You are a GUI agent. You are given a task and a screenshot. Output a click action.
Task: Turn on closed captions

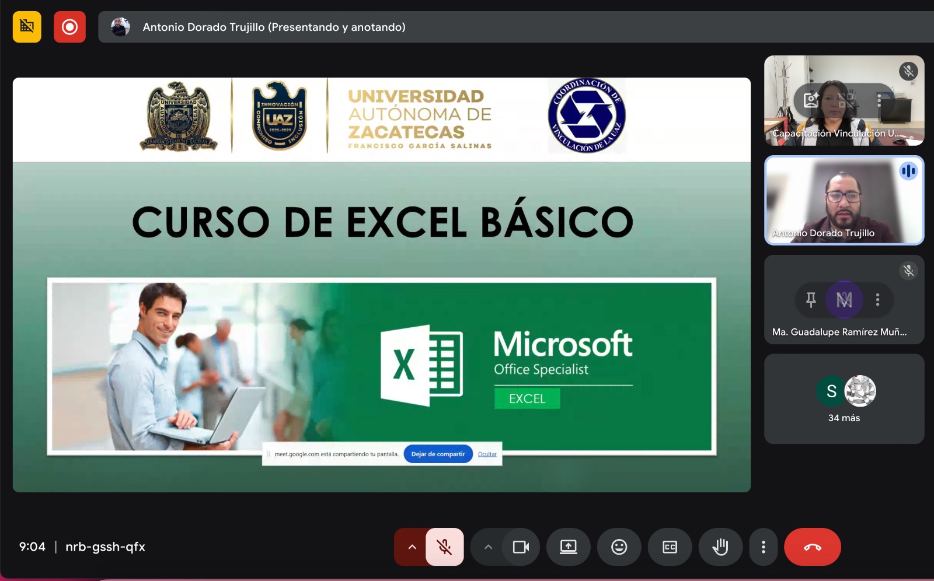pyautogui.click(x=670, y=547)
